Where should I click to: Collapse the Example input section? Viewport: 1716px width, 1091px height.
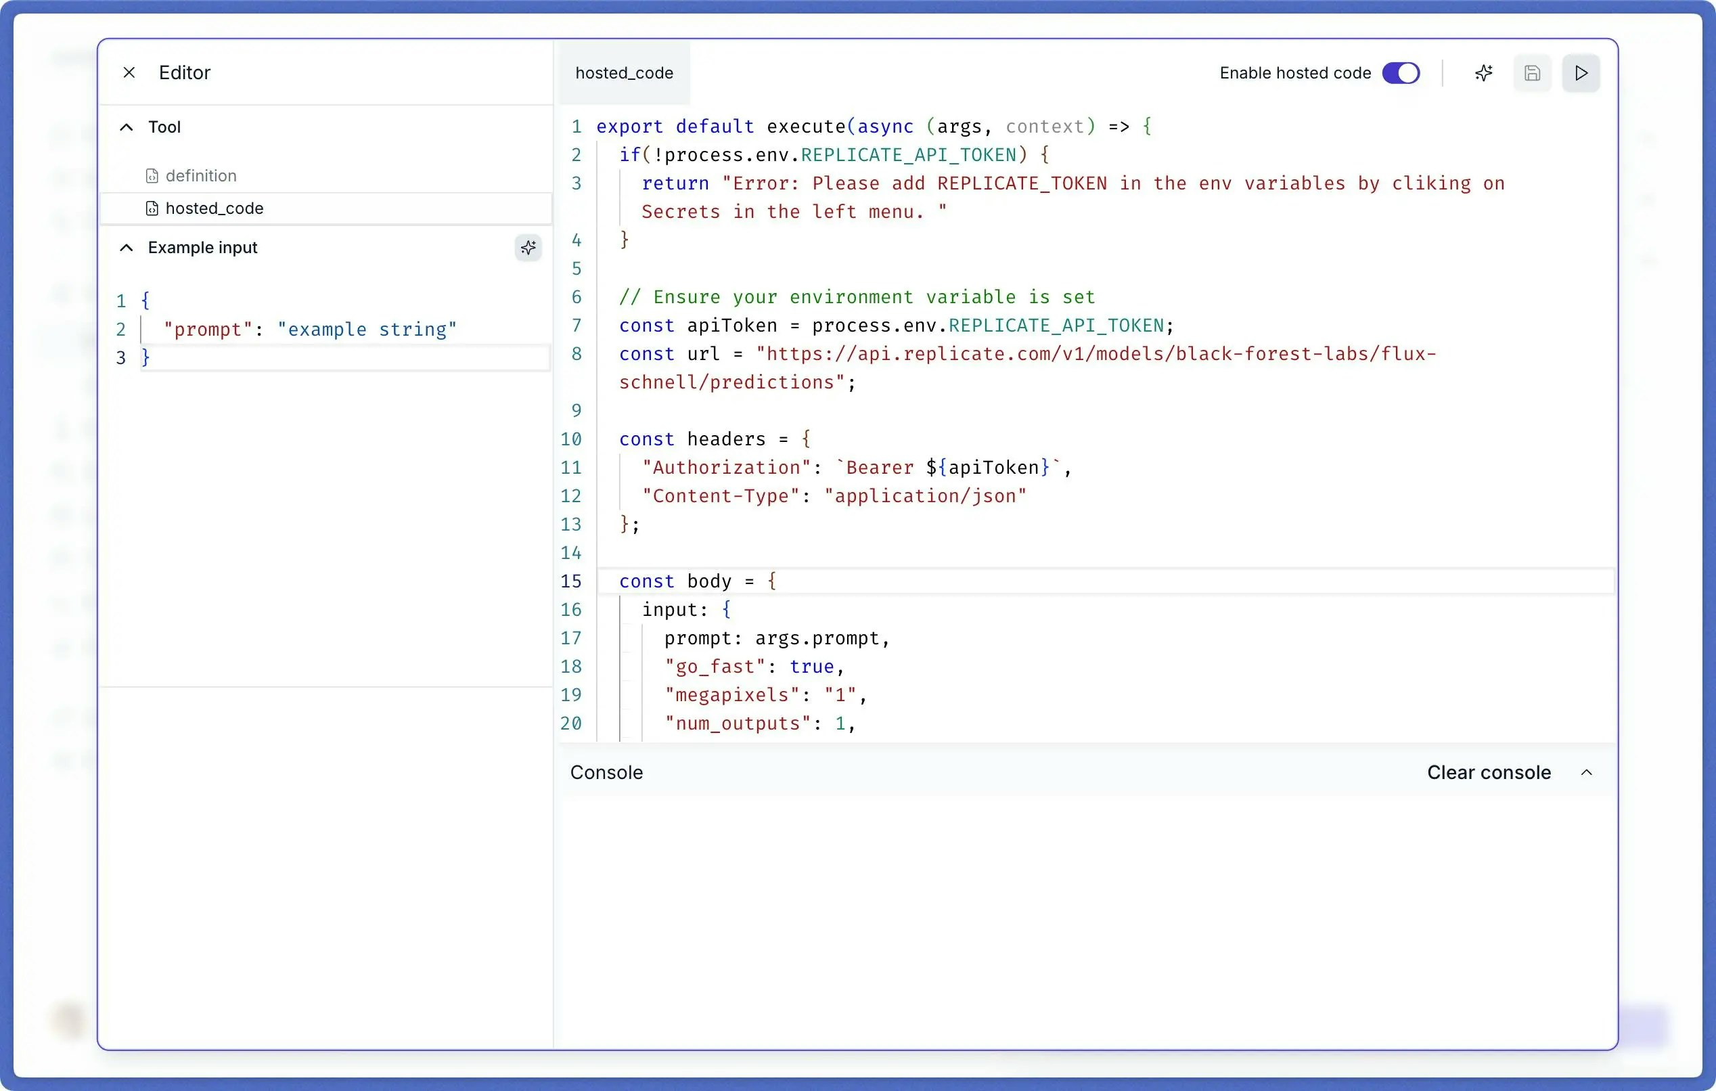126,247
